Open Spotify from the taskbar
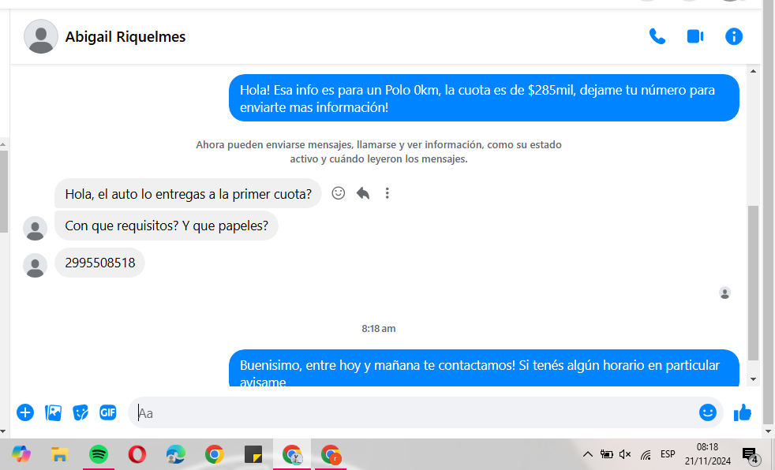Viewport: 775px width, 470px height. click(98, 454)
